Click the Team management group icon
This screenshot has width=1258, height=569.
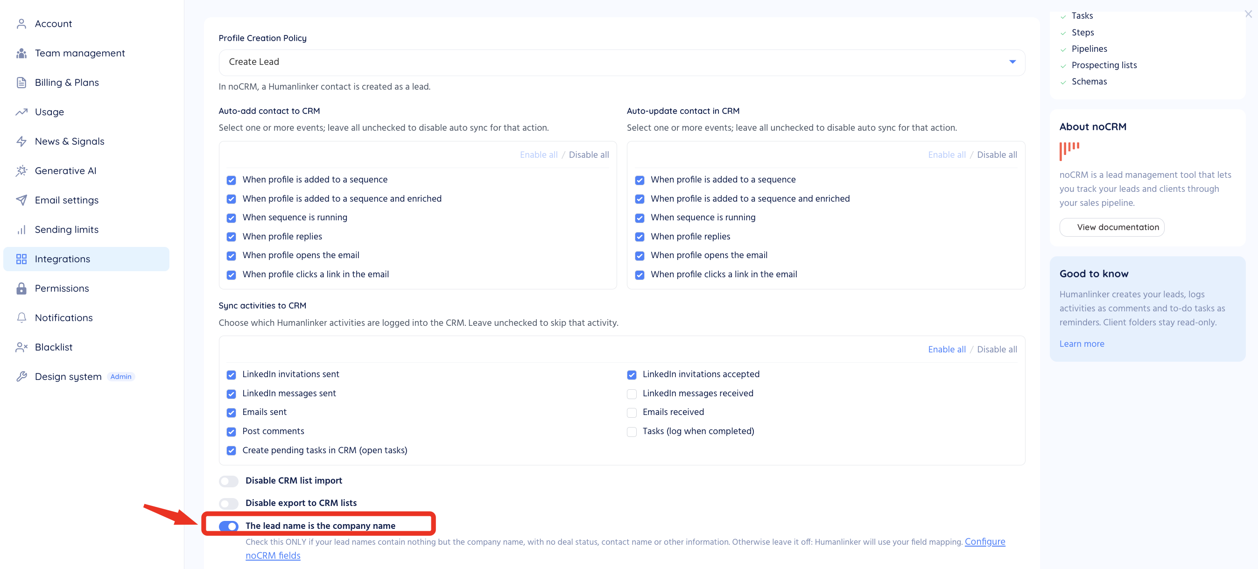tap(21, 53)
